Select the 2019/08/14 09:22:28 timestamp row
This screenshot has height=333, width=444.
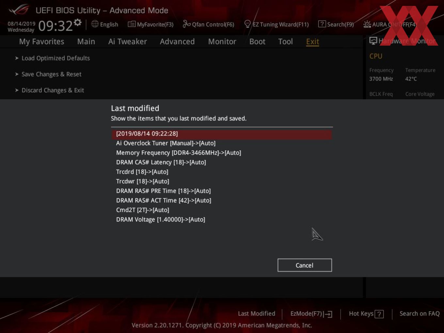222,134
